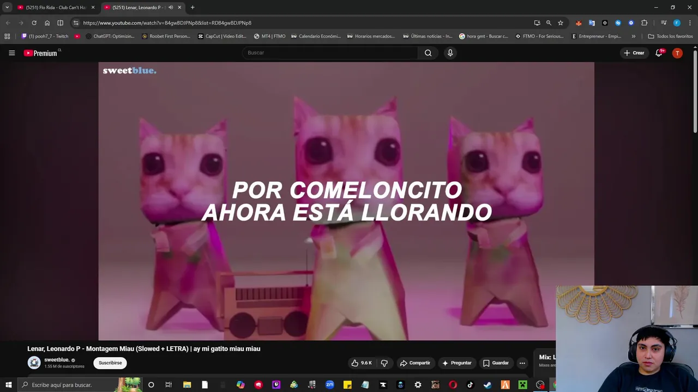This screenshot has height=392, width=698.
Task: Bookmark this page with the star
Action: click(560, 23)
